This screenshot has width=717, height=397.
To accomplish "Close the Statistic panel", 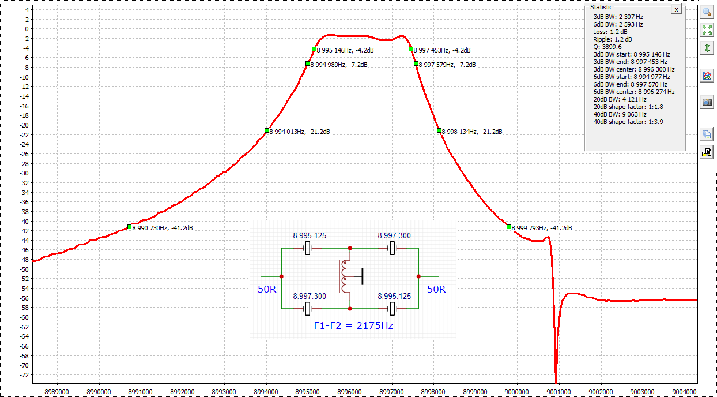I will [x=676, y=10].
